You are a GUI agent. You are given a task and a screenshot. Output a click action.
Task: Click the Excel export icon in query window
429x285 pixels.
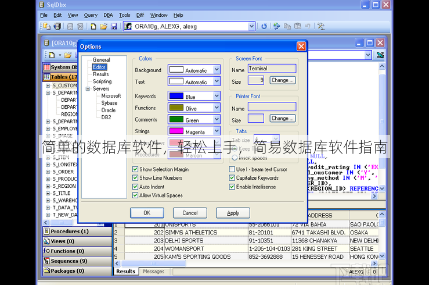pyautogui.click(x=380, y=55)
